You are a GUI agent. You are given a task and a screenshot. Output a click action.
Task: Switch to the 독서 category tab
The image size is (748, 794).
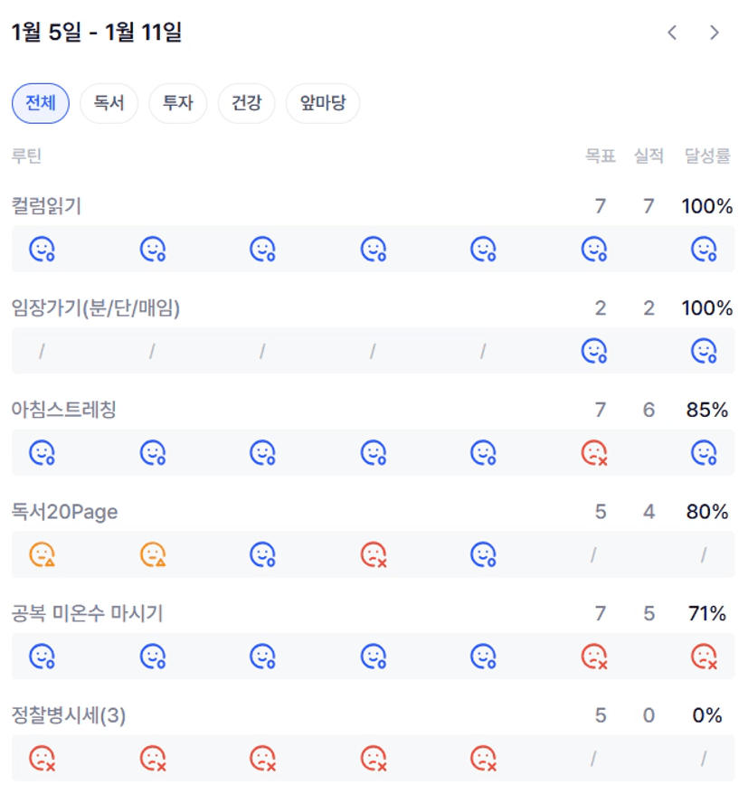pos(109,103)
